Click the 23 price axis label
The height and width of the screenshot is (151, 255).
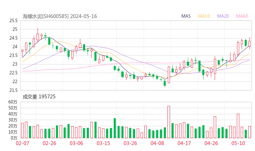click(15, 64)
